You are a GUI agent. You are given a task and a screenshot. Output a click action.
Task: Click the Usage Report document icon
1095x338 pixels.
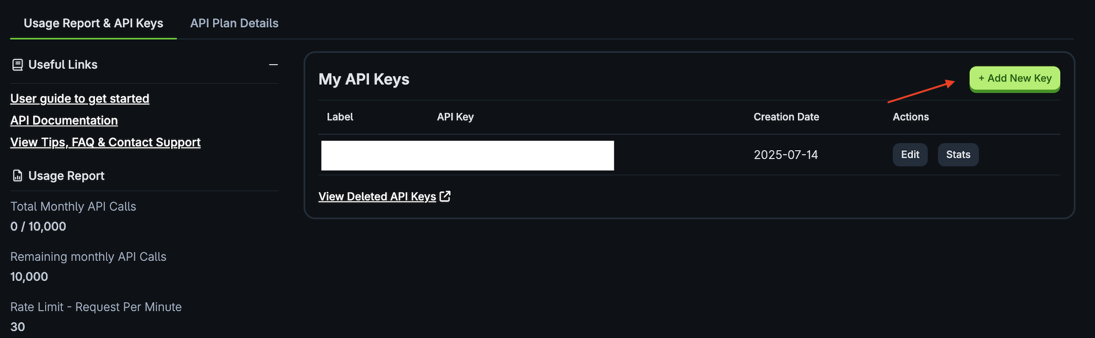(x=17, y=176)
